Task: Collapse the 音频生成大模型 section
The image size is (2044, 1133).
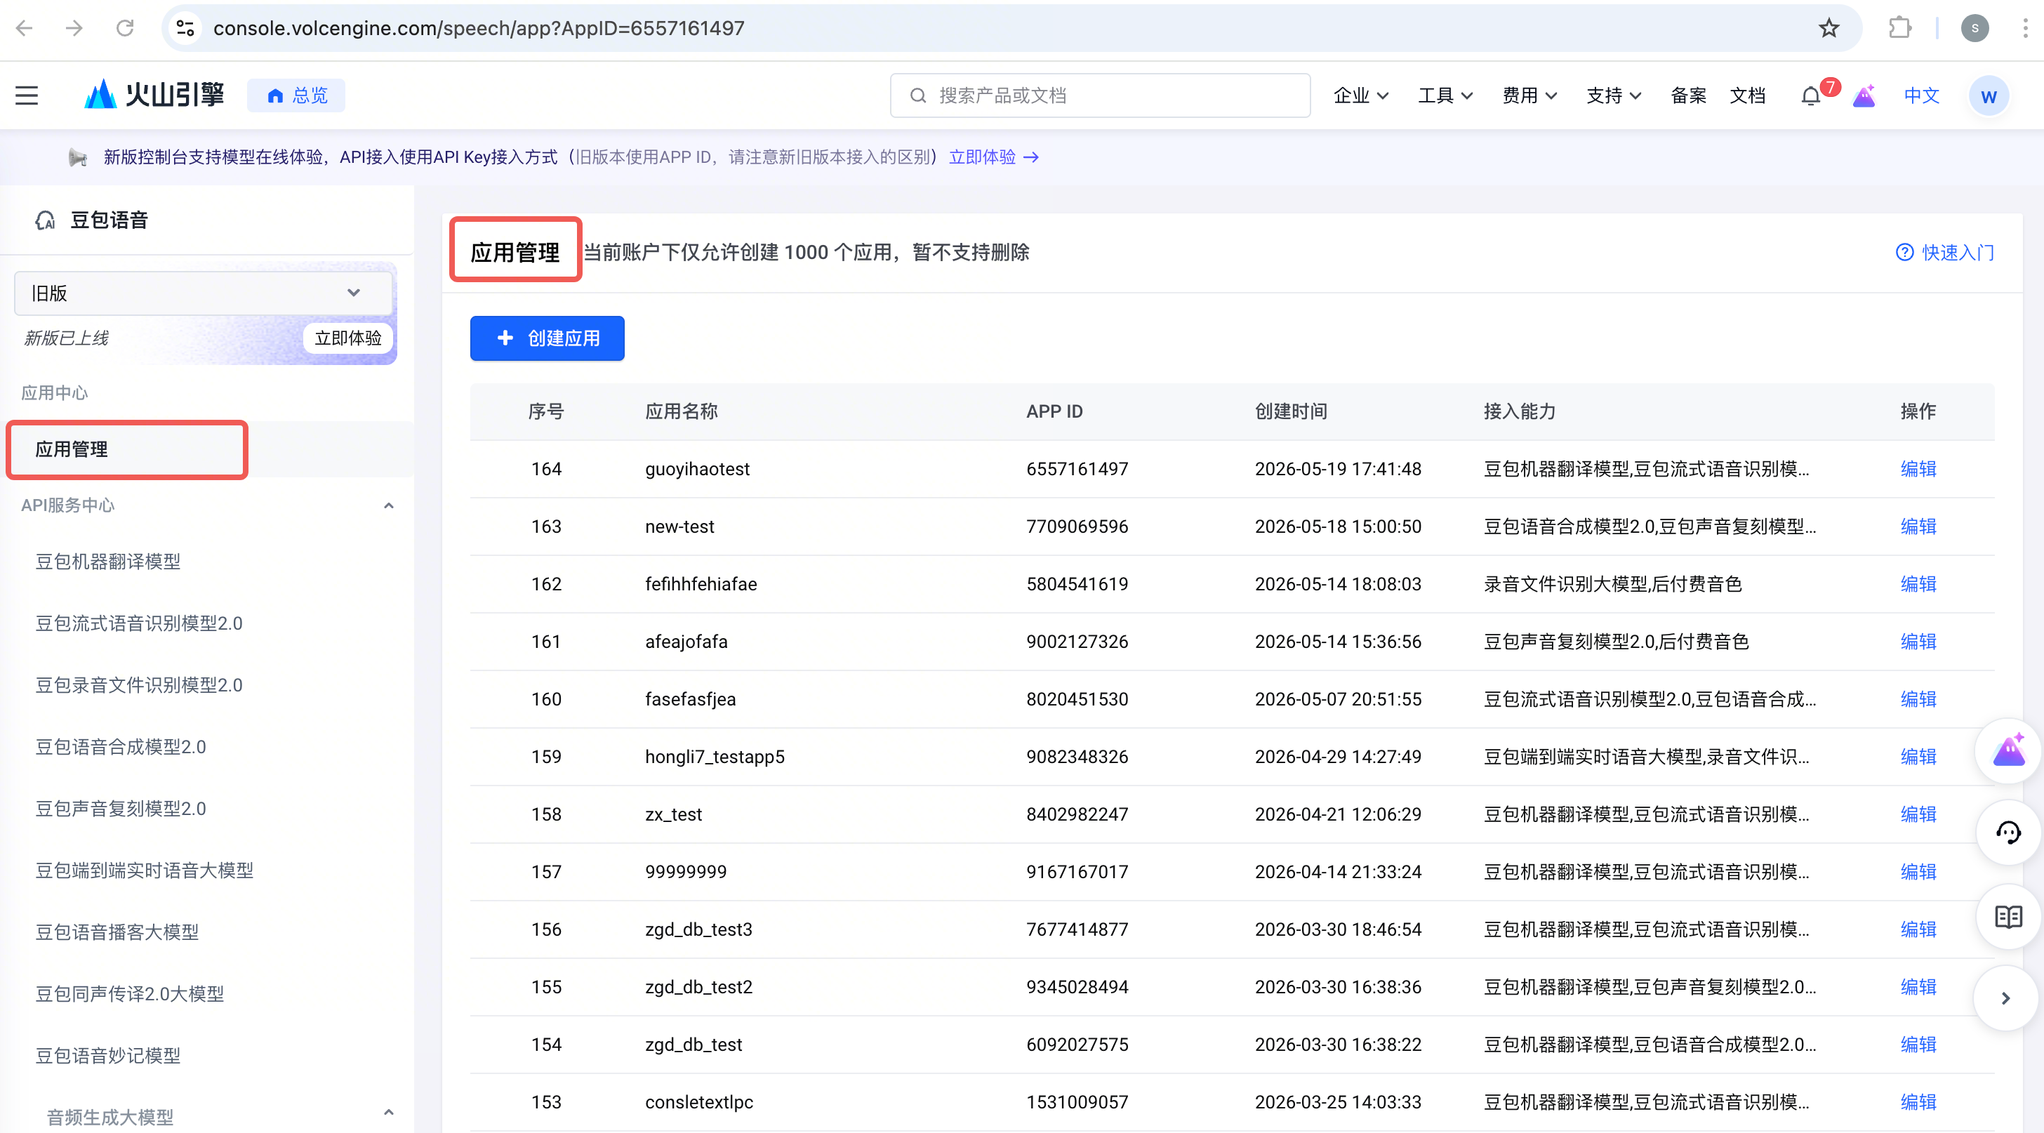Action: click(389, 1113)
